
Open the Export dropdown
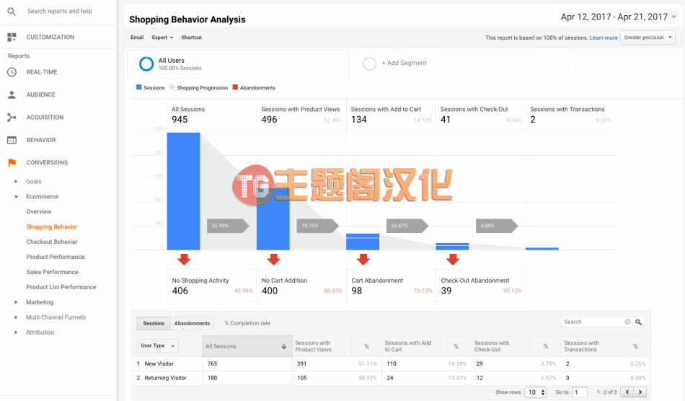pos(162,38)
